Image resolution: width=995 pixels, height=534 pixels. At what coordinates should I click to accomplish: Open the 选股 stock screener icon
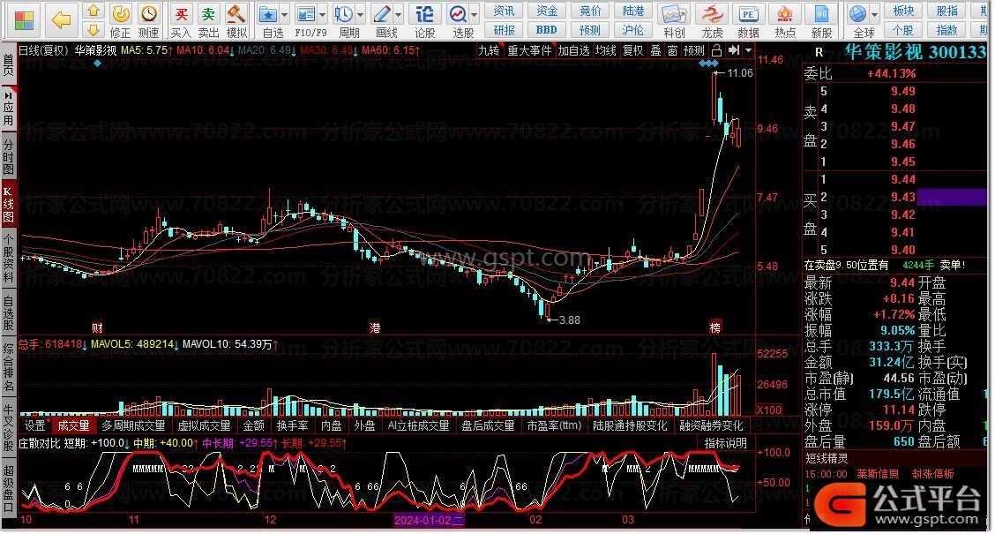tap(458, 14)
